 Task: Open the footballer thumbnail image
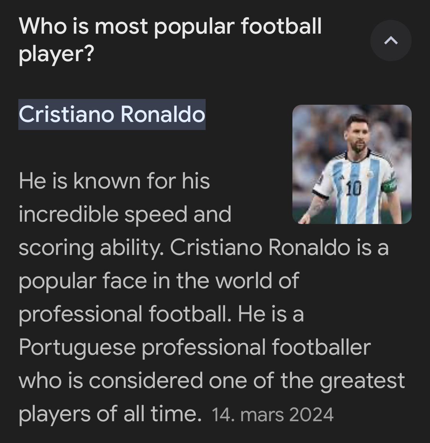pyautogui.click(x=352, y=164)
